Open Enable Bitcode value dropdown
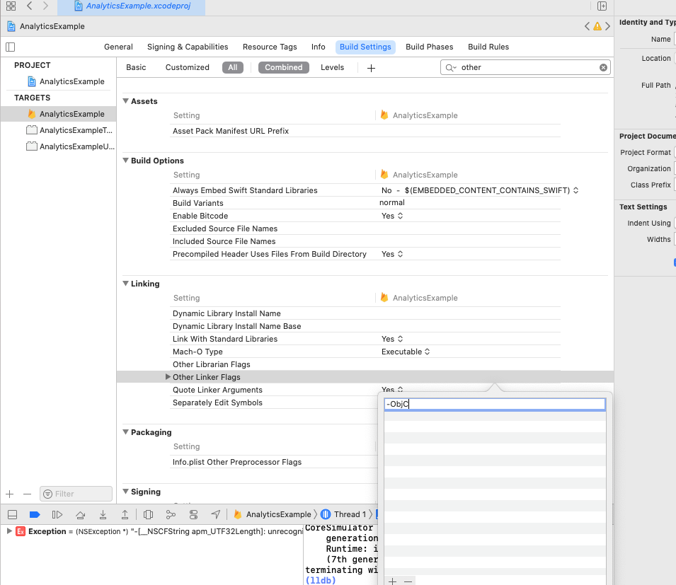 pyautogui.click(x=392, y=216)
